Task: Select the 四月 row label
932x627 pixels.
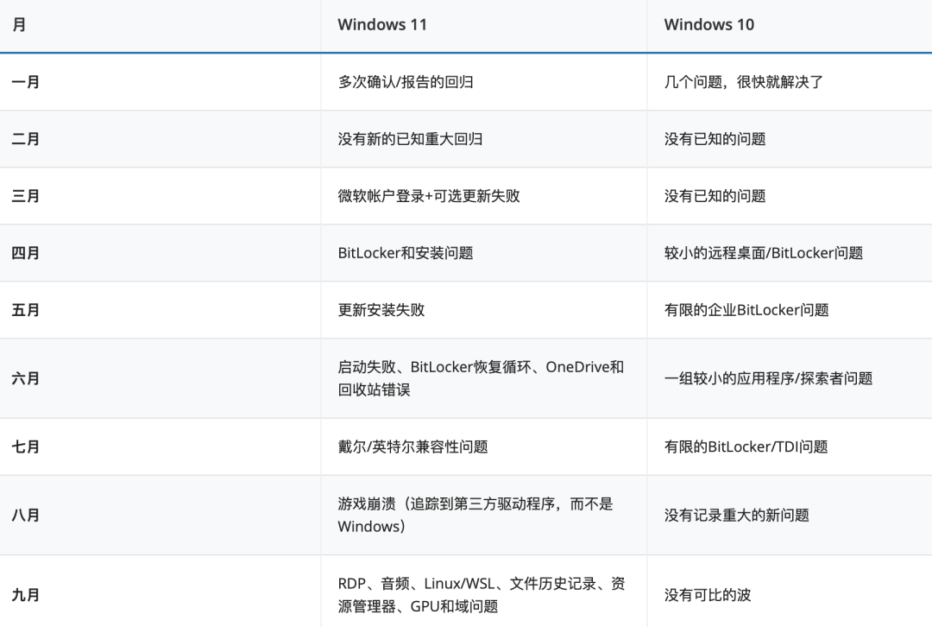Action: pos(26,253)
